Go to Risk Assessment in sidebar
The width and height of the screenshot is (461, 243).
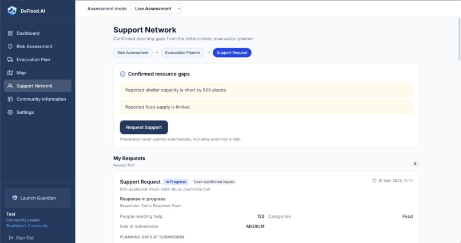coord(38,46)
